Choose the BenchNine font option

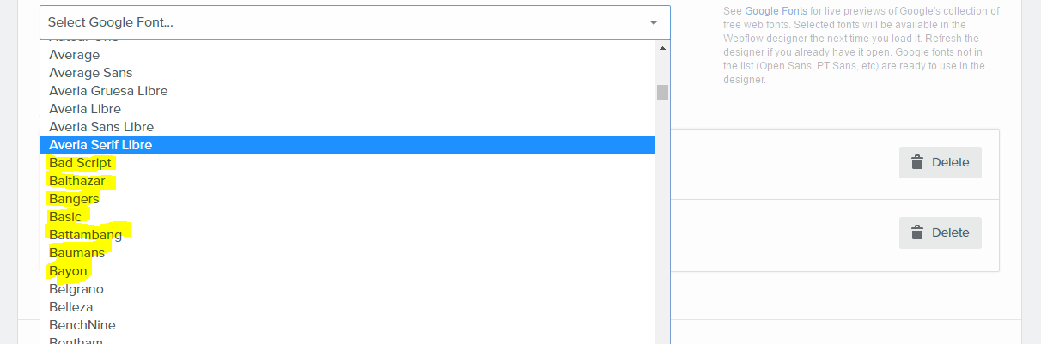348,325
